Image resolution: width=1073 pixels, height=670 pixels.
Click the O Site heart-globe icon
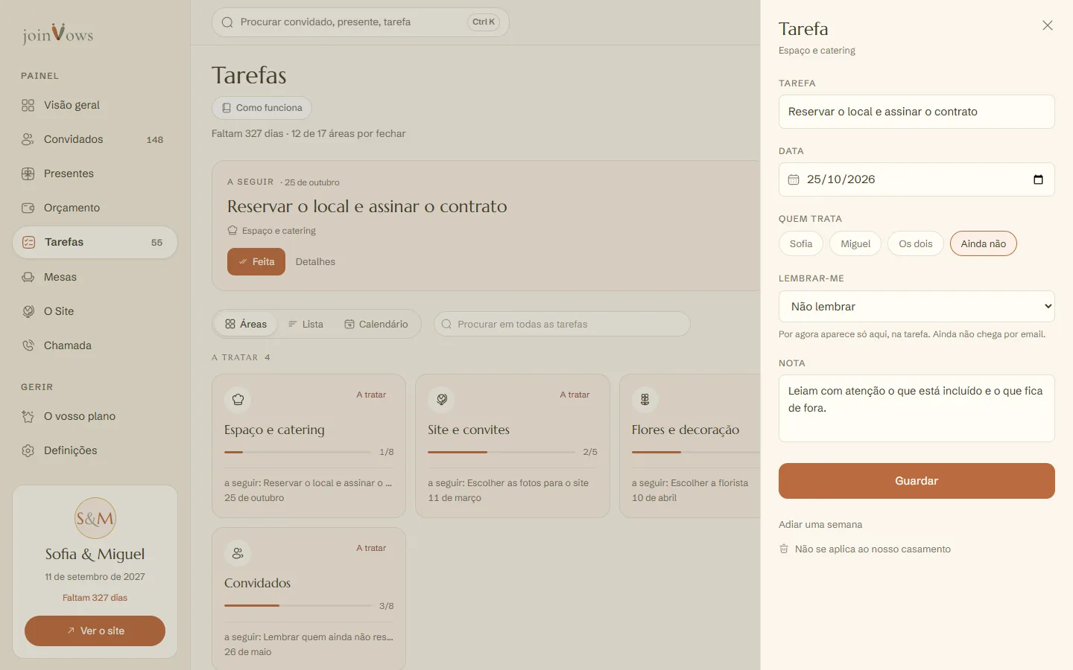[x=28, y=311]
